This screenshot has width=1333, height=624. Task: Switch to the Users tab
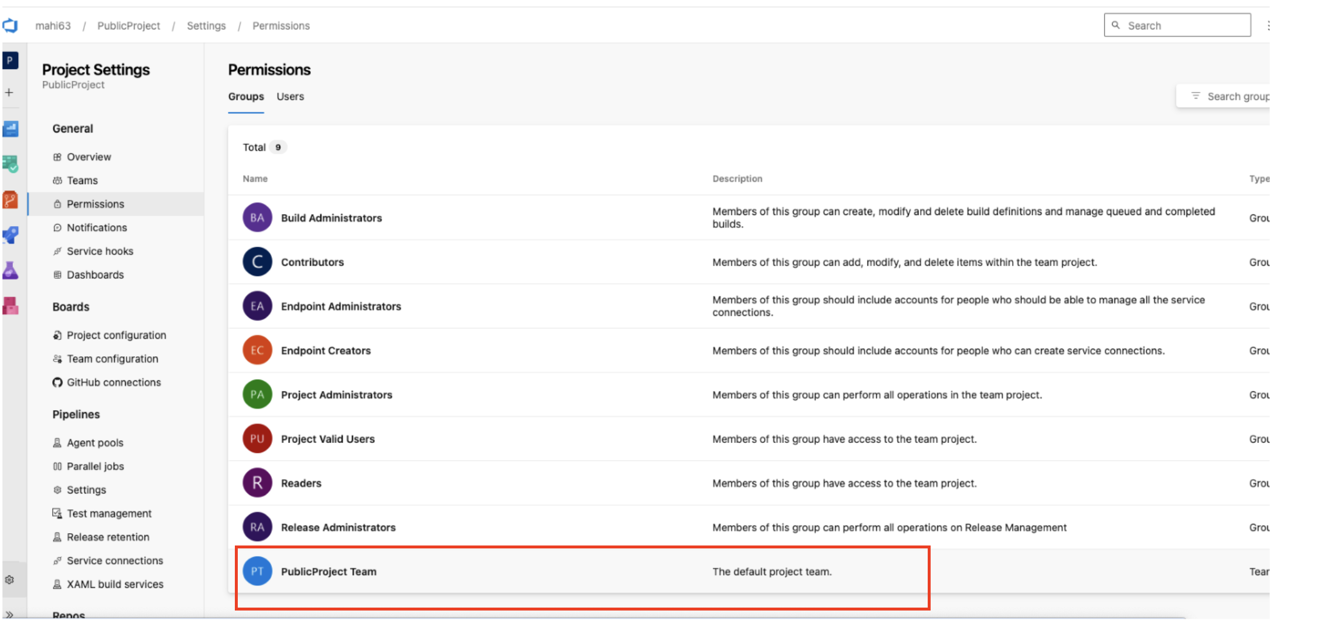[290, 97]
